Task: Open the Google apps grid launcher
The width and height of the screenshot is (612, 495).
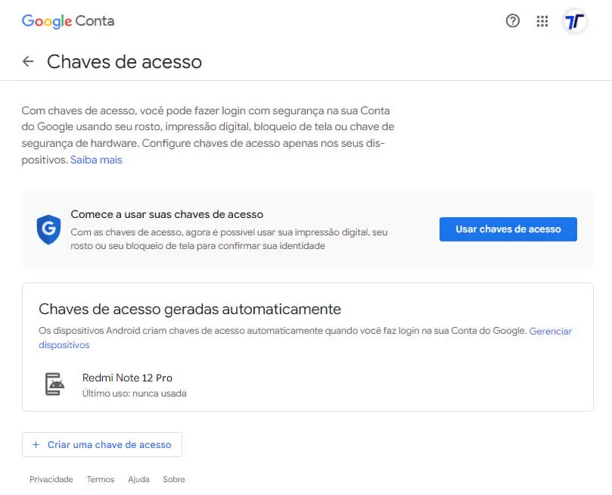Action: pyautogui.click(x=542, y=21)
